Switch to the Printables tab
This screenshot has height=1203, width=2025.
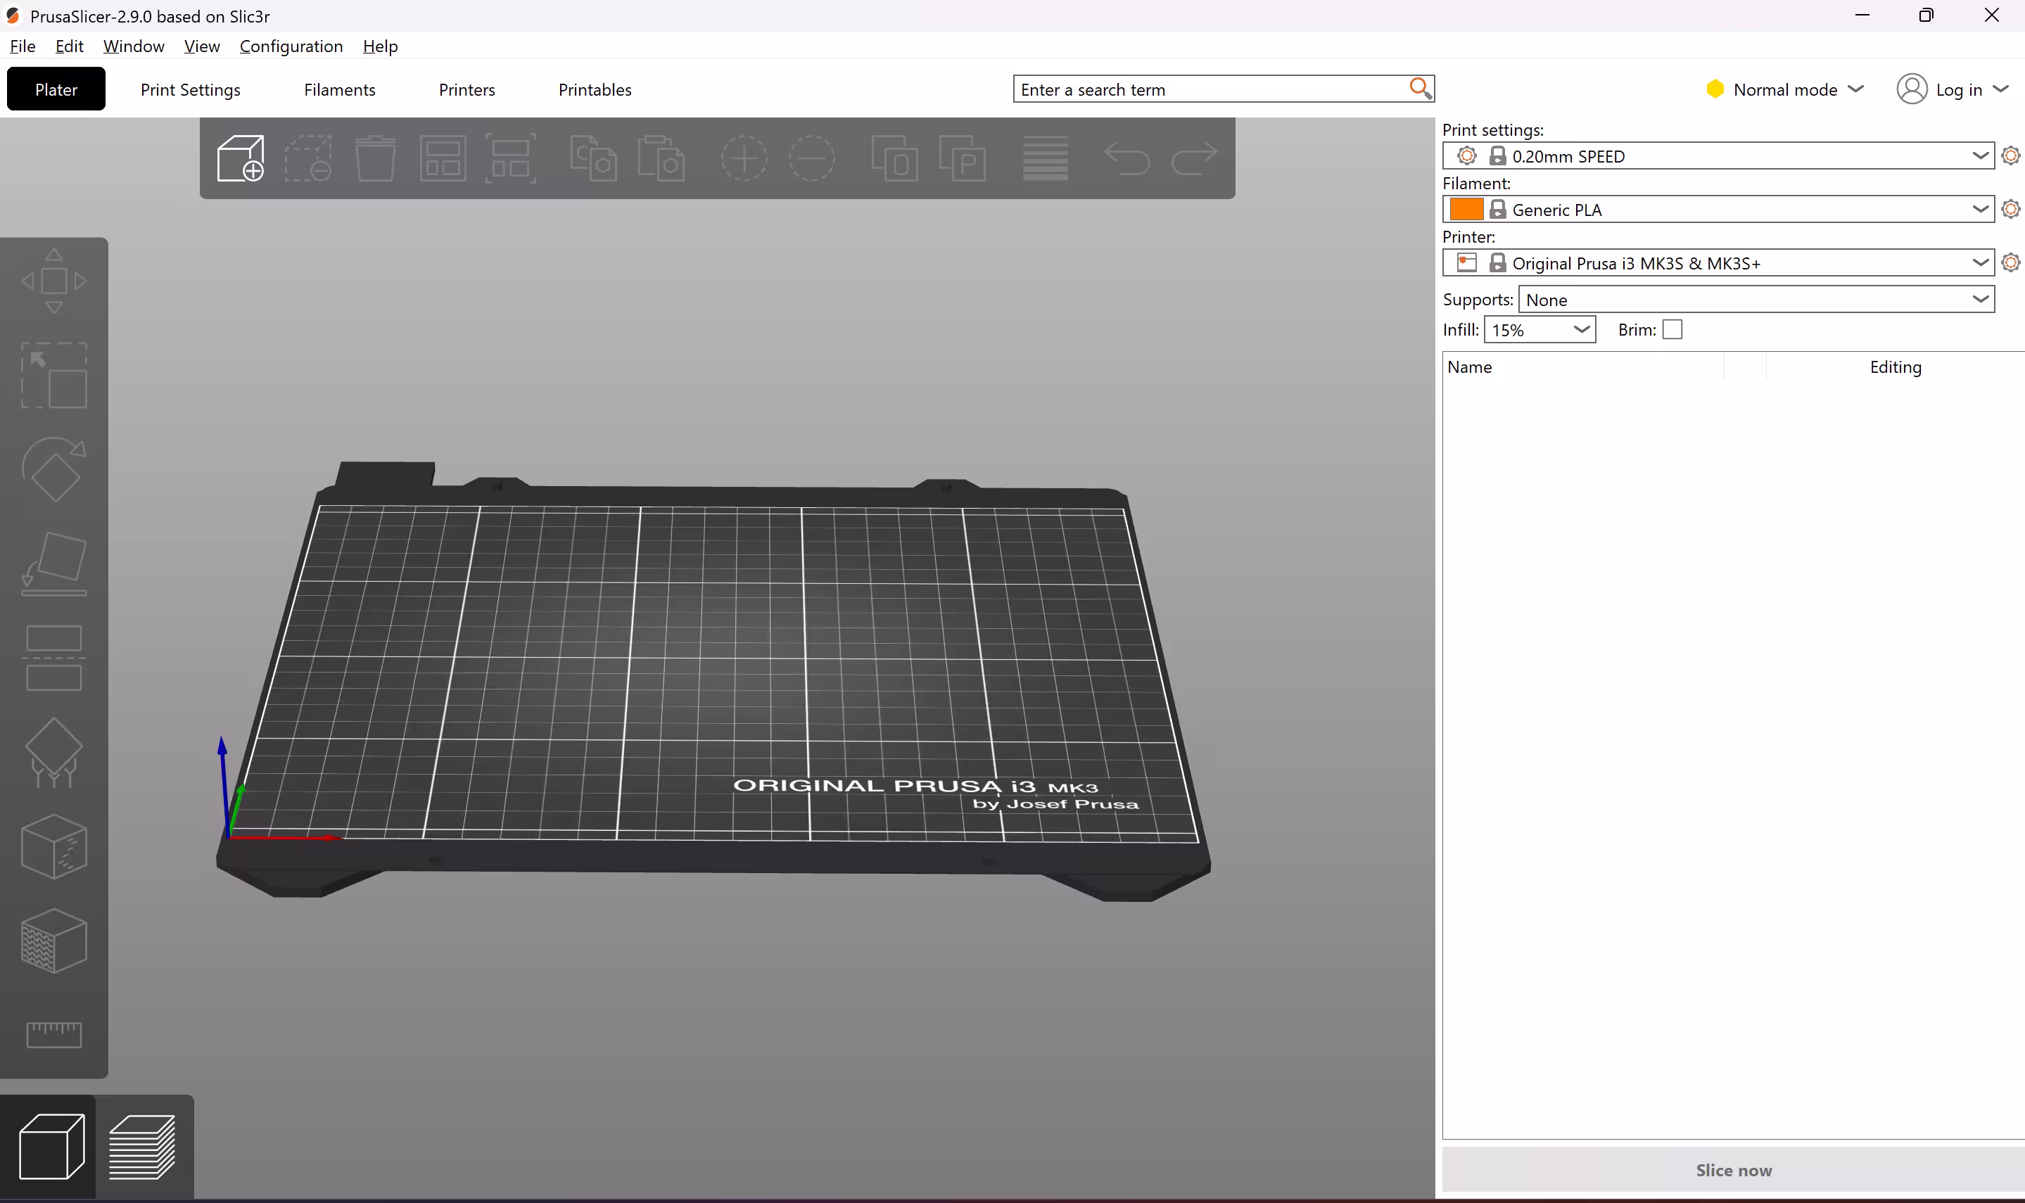[595, 89]
